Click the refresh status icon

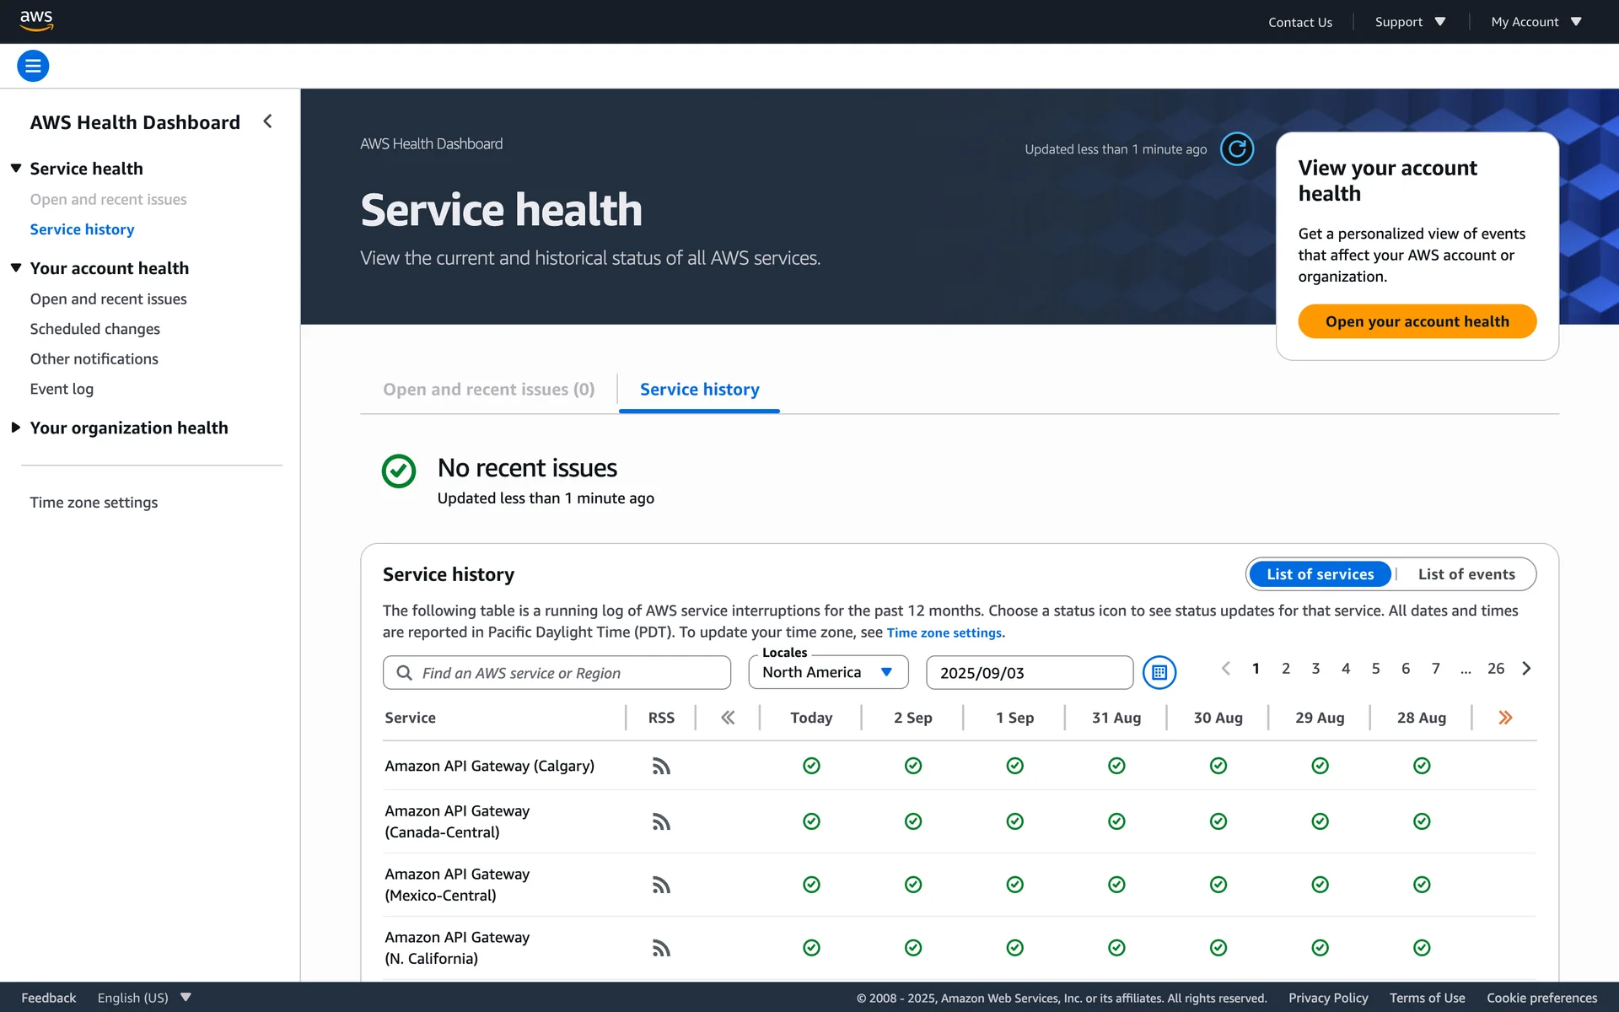point(1236,149)
